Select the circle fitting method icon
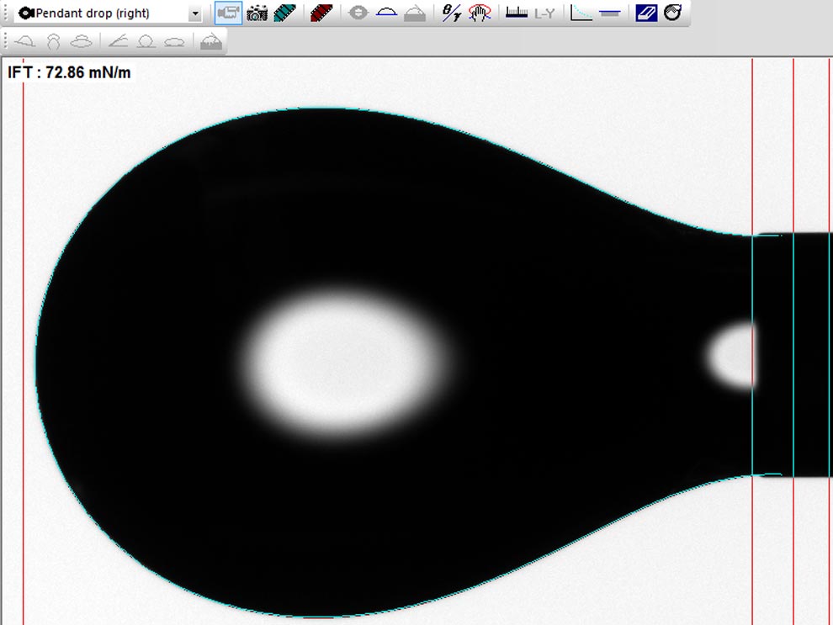 click(x=145, y=40)
